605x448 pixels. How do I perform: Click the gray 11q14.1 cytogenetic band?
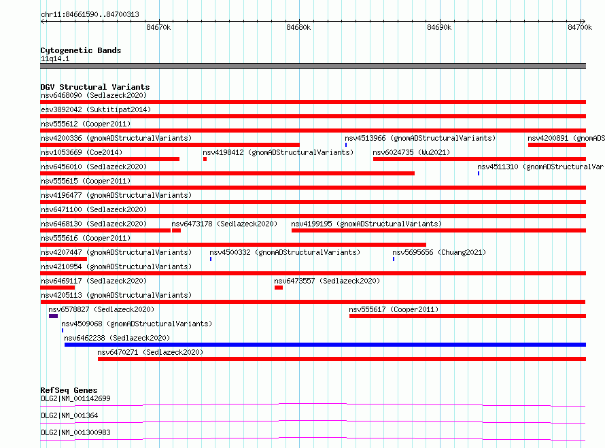click(x=313, y=66)
